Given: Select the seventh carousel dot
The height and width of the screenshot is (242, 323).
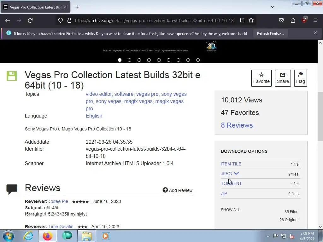Looking at the screenshot, I should pyautogui.click(x=179, y=60).
